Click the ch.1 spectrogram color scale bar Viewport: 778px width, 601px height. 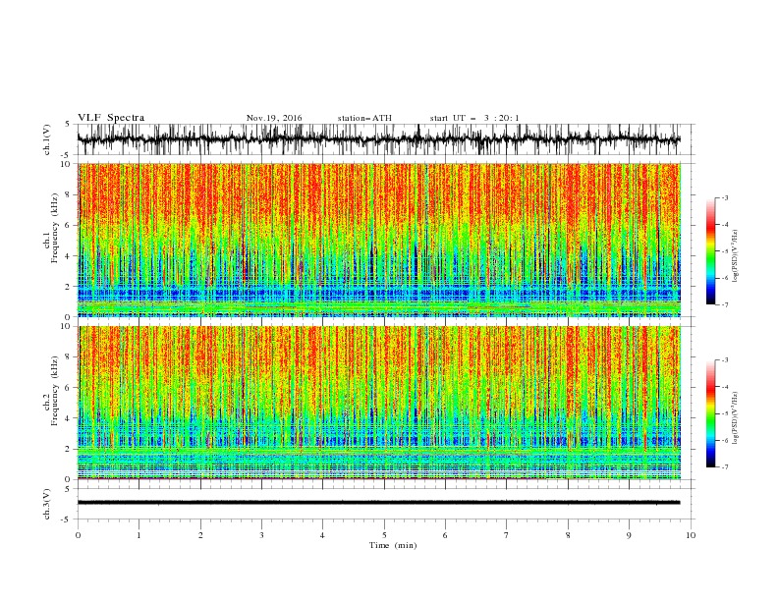(x=710, y=251)
